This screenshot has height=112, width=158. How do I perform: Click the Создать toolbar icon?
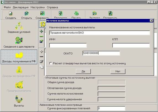coord(11,13)
